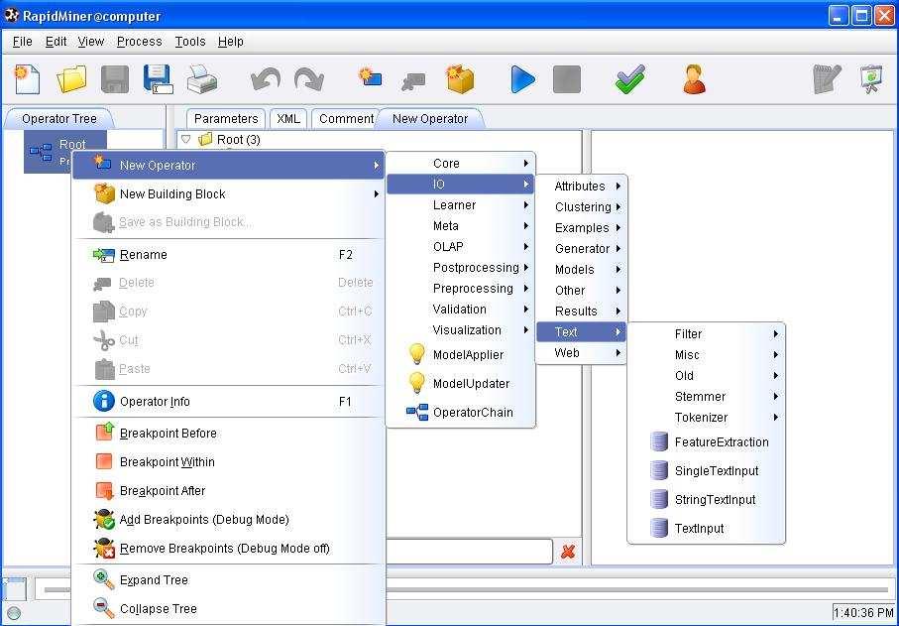Expand the Postprocessing submenu
The image size is (899, 626).
click(460, 268)
